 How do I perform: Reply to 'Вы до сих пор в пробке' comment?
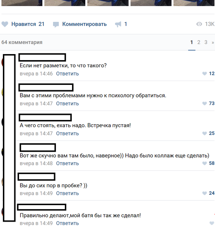[x=67, y=193]
